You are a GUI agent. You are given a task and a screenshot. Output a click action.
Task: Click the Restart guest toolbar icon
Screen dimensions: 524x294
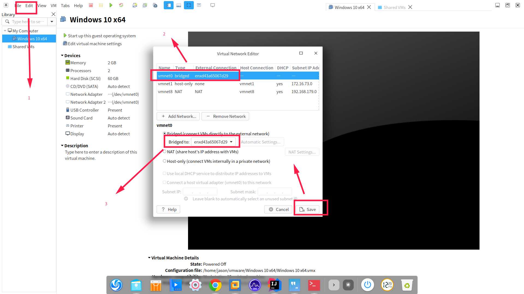coord(121,5)
